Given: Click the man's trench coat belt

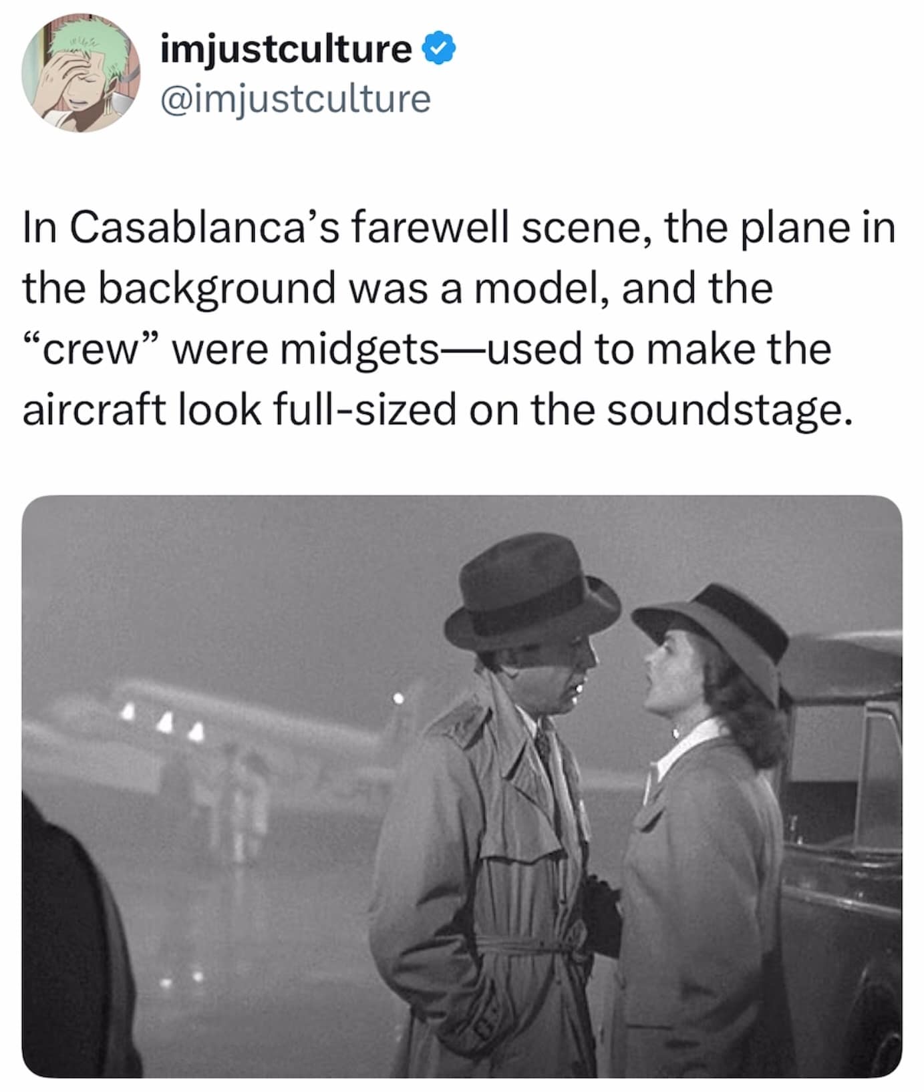Looking at the screenshot, I should tap(528, 944).
